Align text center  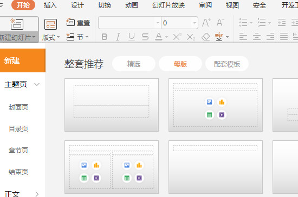pos(257,37)
